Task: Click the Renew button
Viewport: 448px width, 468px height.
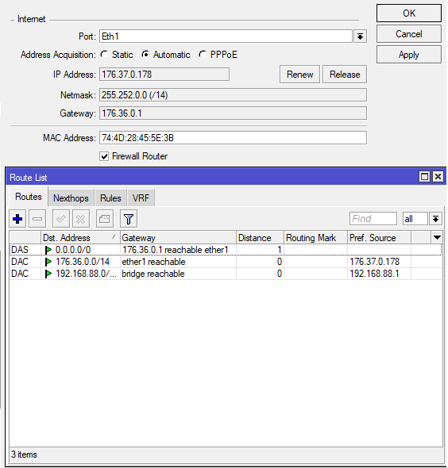Action: (x=299, y=75)
